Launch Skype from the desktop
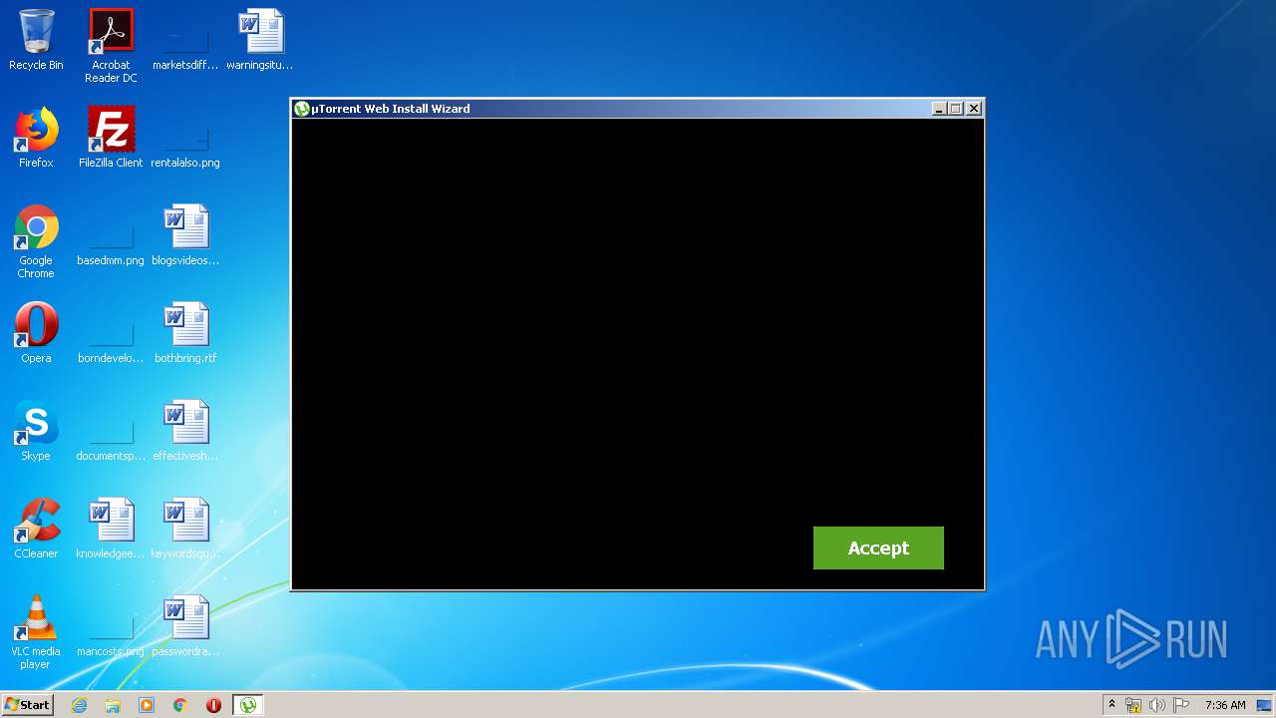The image size is (1276, 718). (36, 431)
